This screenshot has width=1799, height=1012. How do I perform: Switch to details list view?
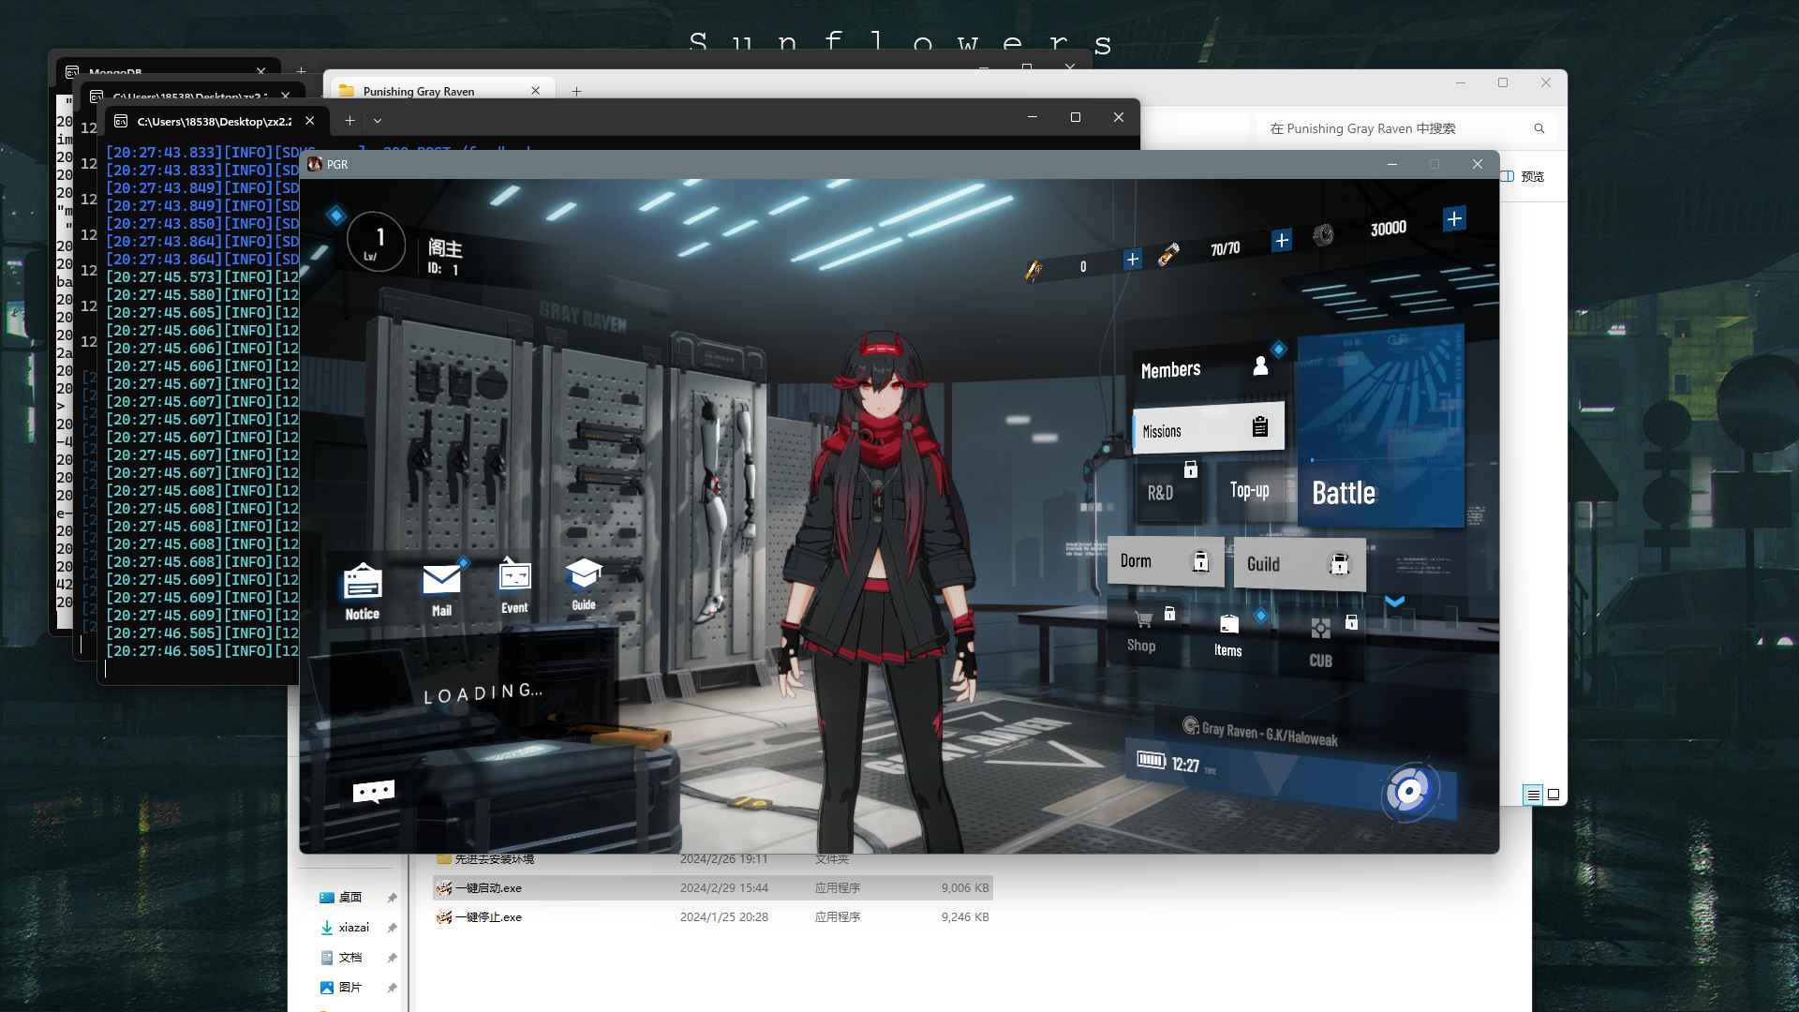(x=1533, y=795)
